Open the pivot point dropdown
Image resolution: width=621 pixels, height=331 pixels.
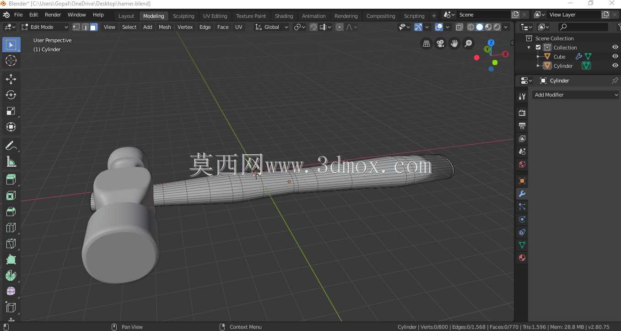299,27
